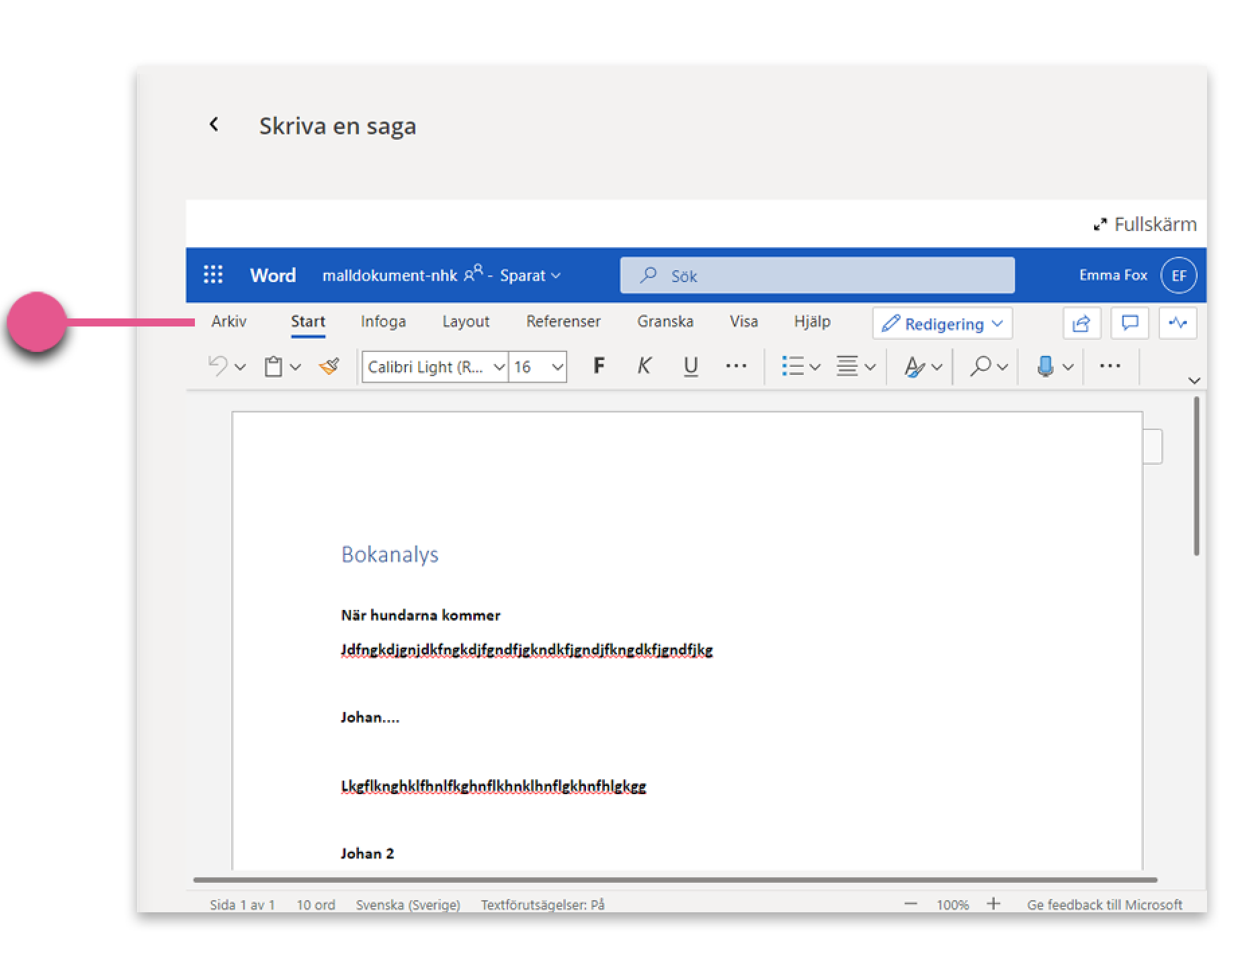Viewport: 1242px width, 962px height.
Task: Click the "Skriva en saga" title
Action: point(337,126)
